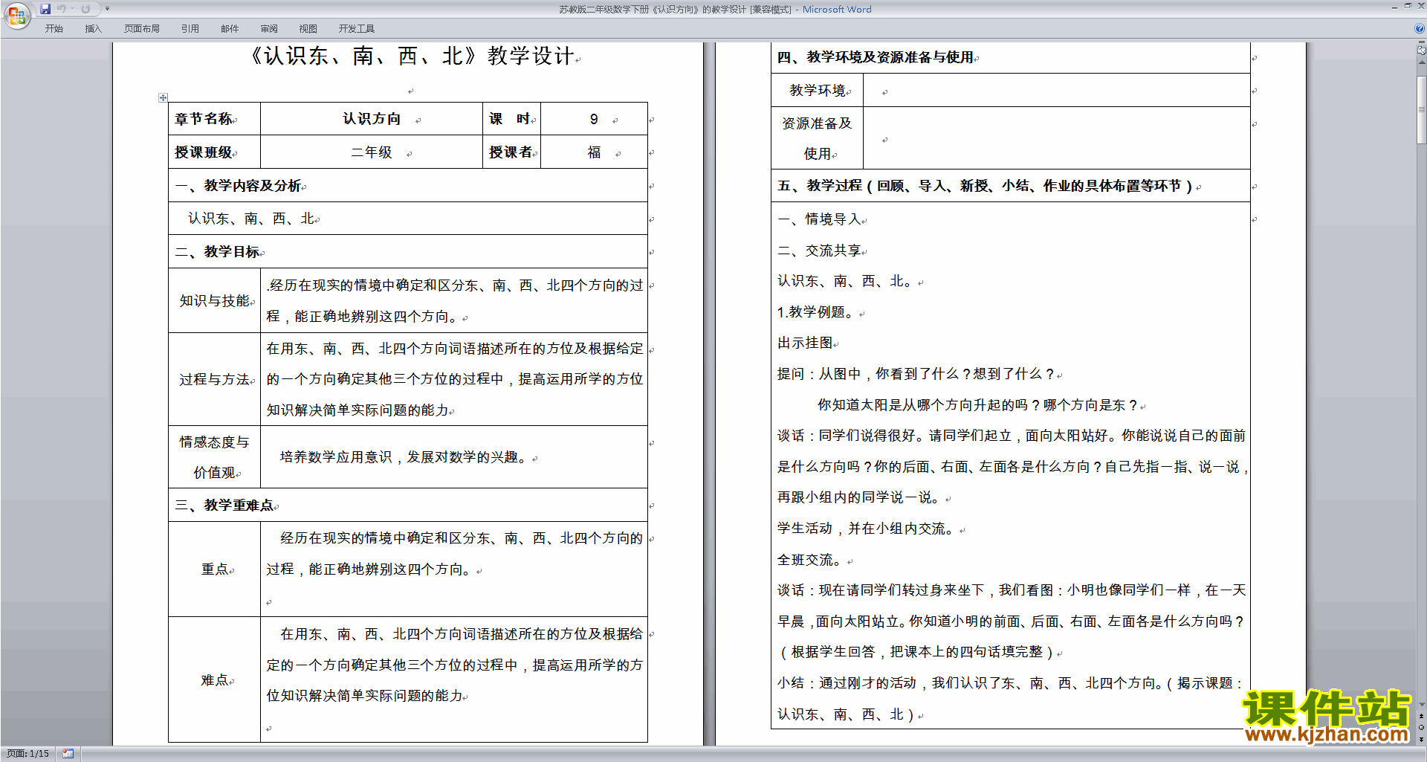Toggle the ruler icon above scrollbar
1427x762 pixels.
click(1421, 50)
